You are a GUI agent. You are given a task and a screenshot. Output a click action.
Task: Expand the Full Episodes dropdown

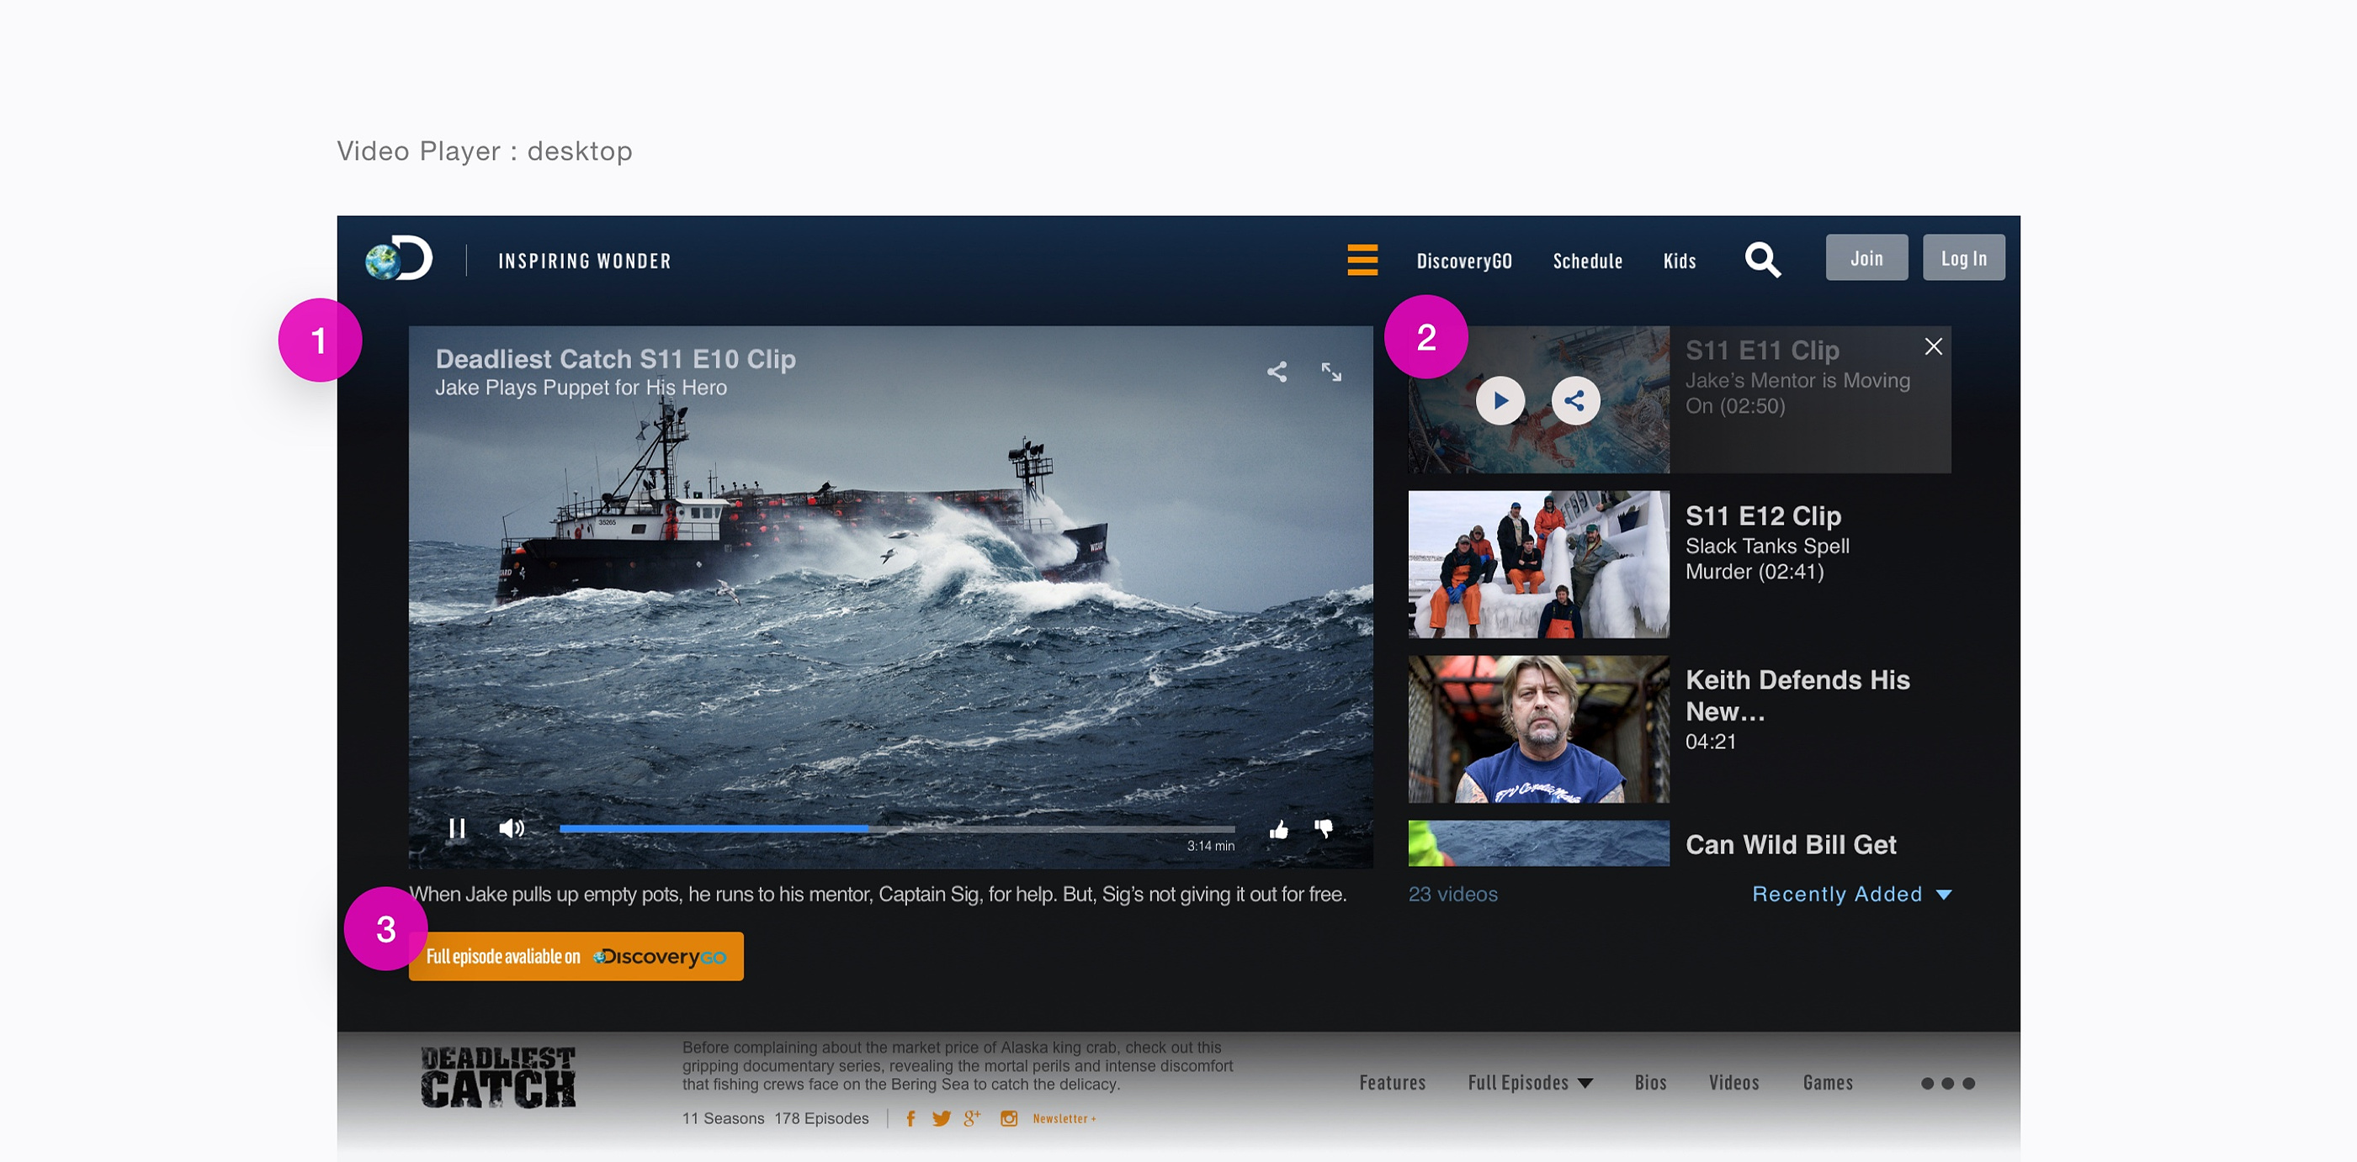[x=1530, y=1082]
